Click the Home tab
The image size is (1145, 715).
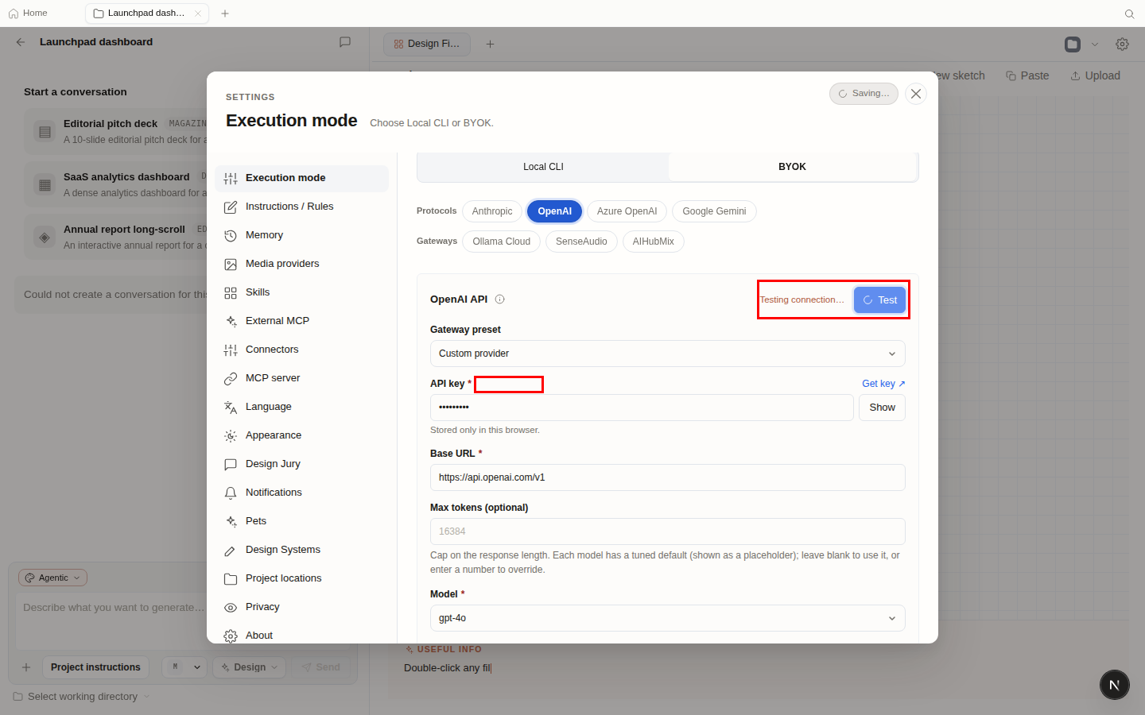[x=28, y=14]
